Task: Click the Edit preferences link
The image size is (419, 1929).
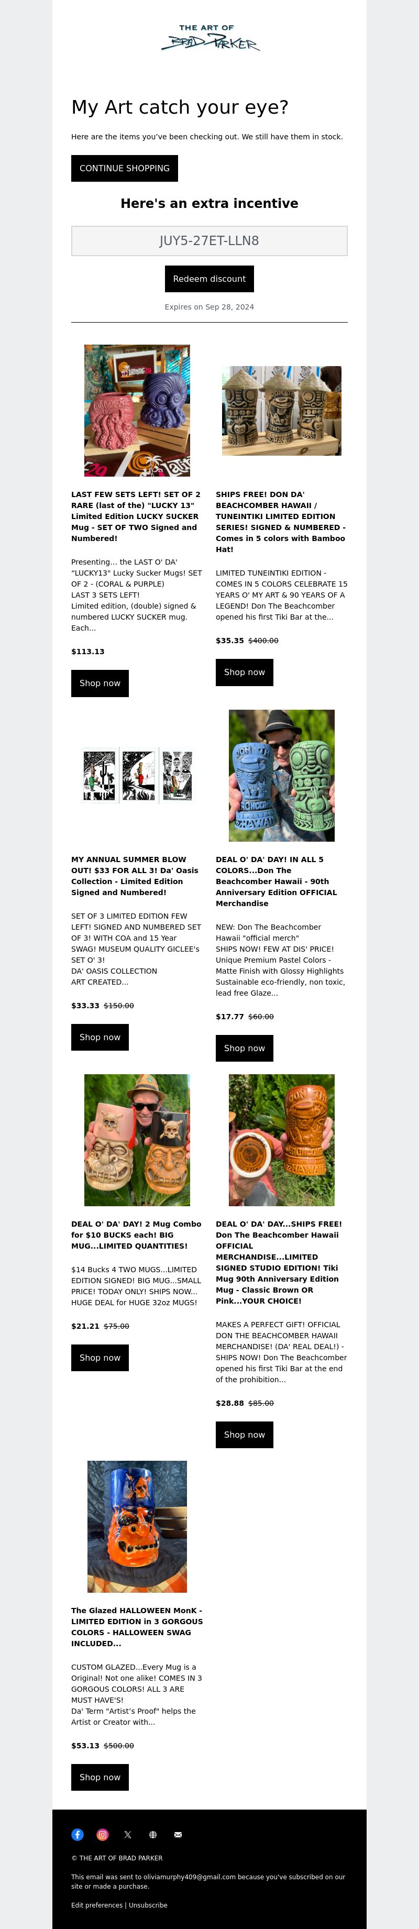Action: coord(96,1904)
